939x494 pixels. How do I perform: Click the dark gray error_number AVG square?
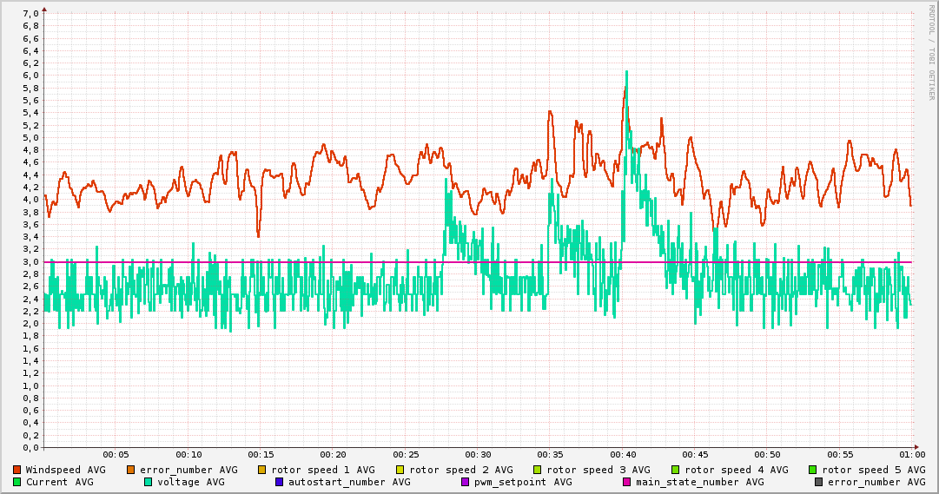coord(818,482)
